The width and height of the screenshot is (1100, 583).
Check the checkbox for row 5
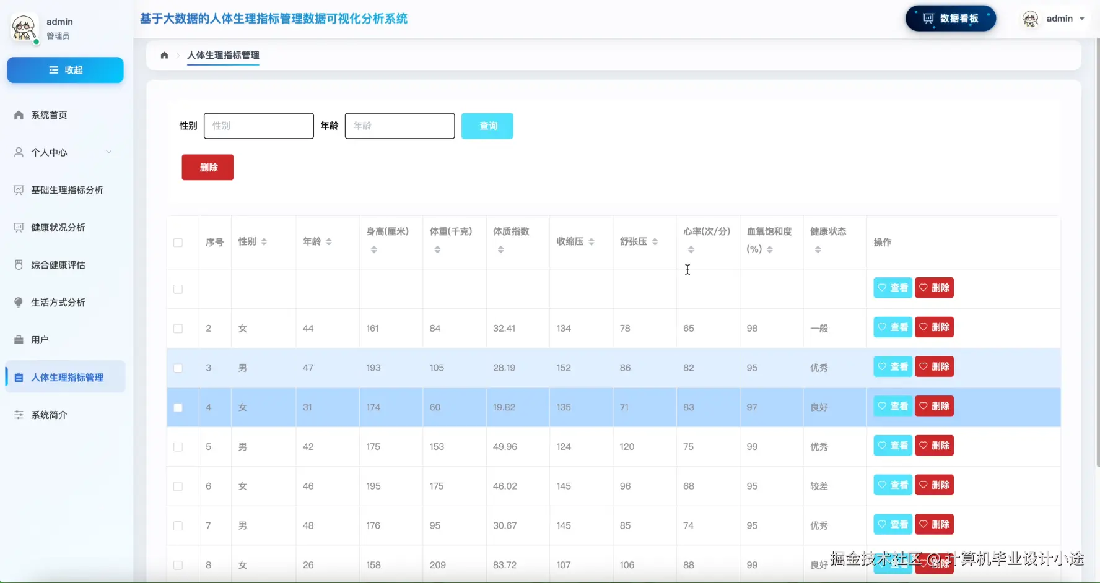click(x=178, y=447)
